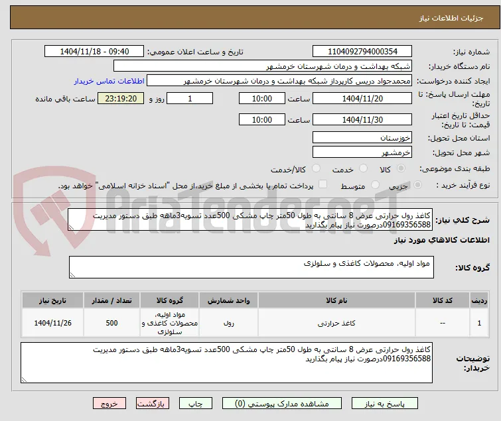The height and width of the screenshot is (421, 501).
Task: Click the delivery city field خرمشهر
Action: (x=362, y=152)
